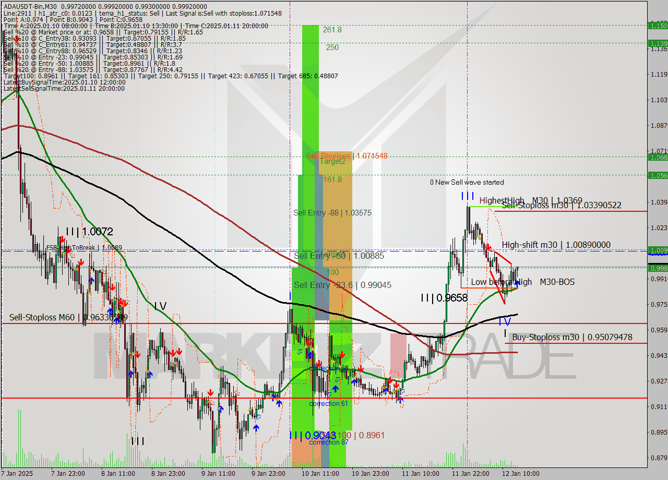
Task: Click the 1.009 price tag on axis
Action: pos(658,250)
